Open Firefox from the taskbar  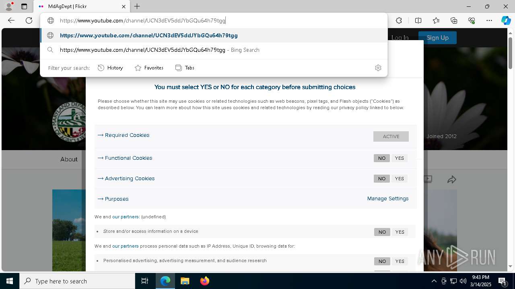tap(204, 281)
